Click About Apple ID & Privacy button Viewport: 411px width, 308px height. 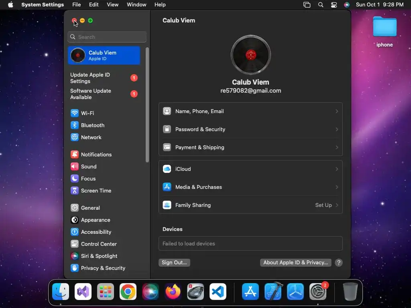296,263
